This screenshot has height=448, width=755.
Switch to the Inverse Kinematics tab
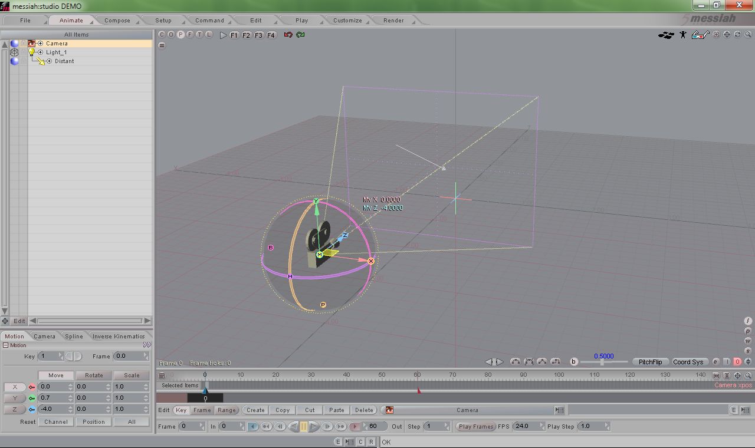pyautogui.click(x=119, y=337)
